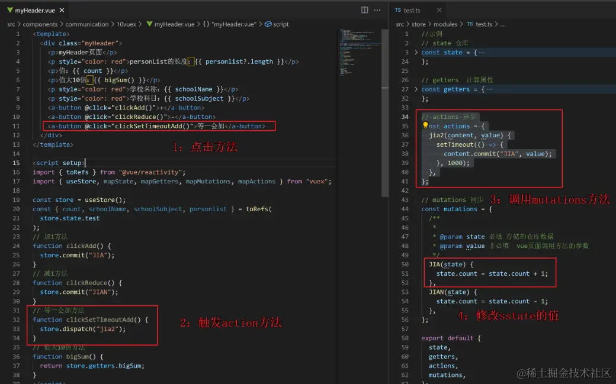
Task: Click 'export default {' line in test.ts
Action: coord(451,338)
